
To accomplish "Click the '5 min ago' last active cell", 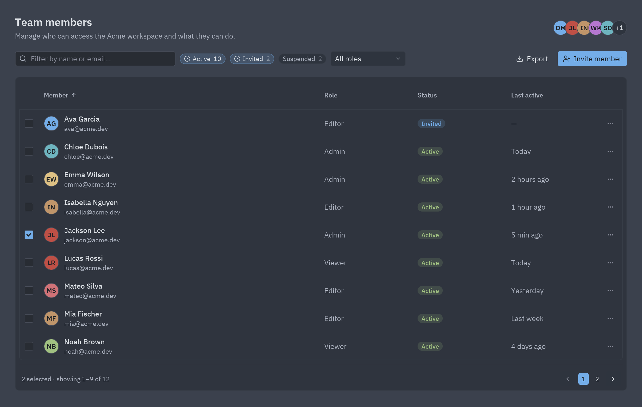I will click(527, 235).
